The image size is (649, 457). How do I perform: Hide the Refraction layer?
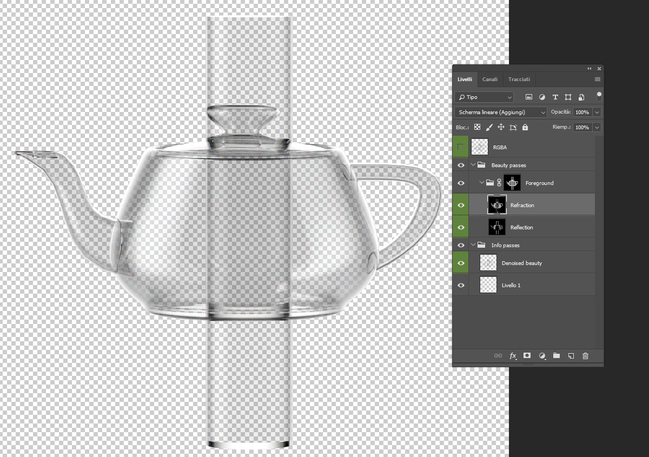coord(461,205)
